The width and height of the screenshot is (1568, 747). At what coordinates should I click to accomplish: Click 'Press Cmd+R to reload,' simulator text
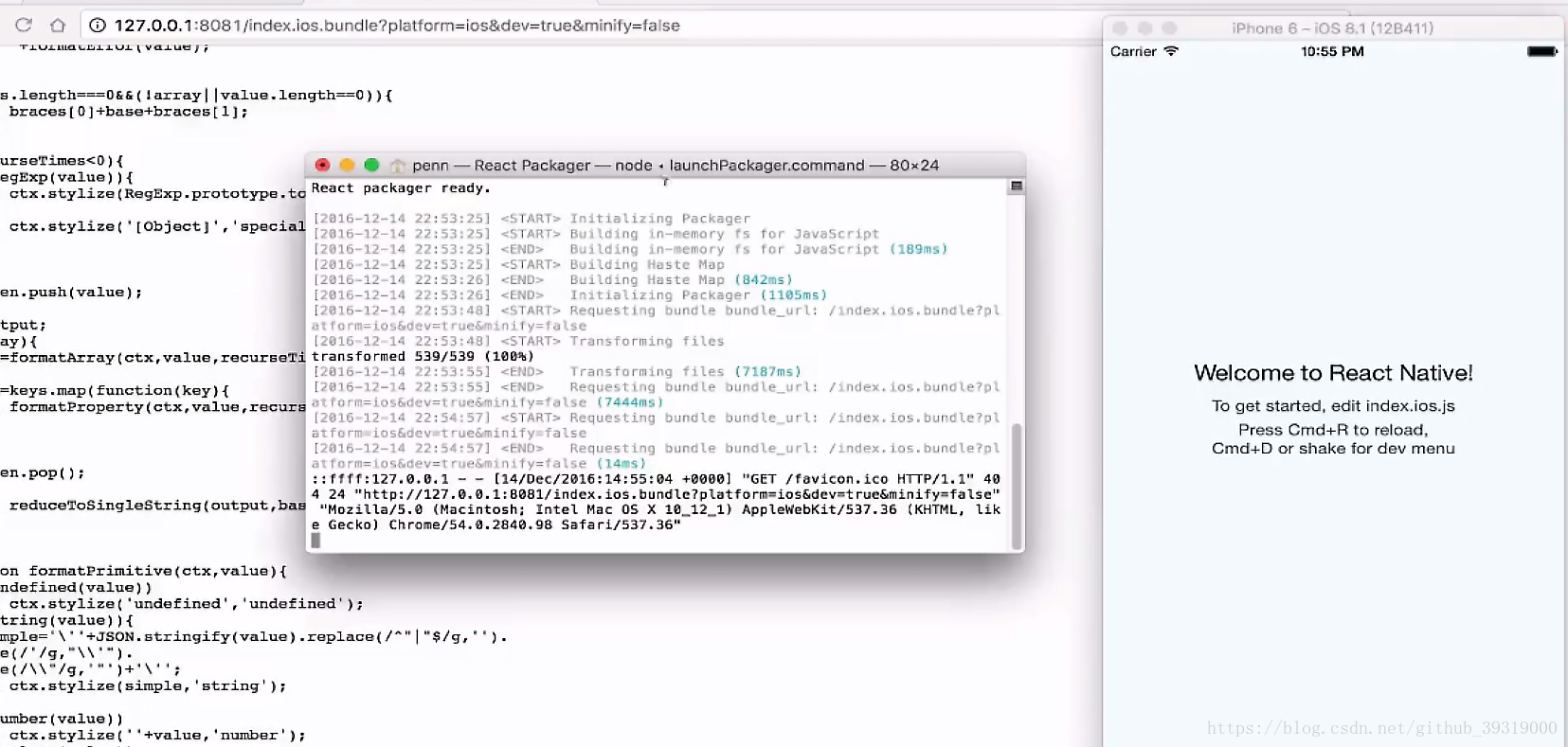(1333, 430)
